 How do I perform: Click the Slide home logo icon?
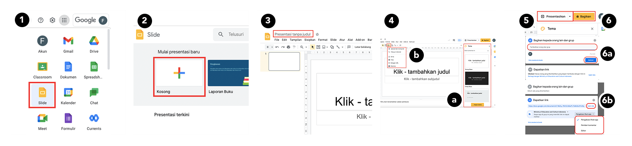(140, 35)
